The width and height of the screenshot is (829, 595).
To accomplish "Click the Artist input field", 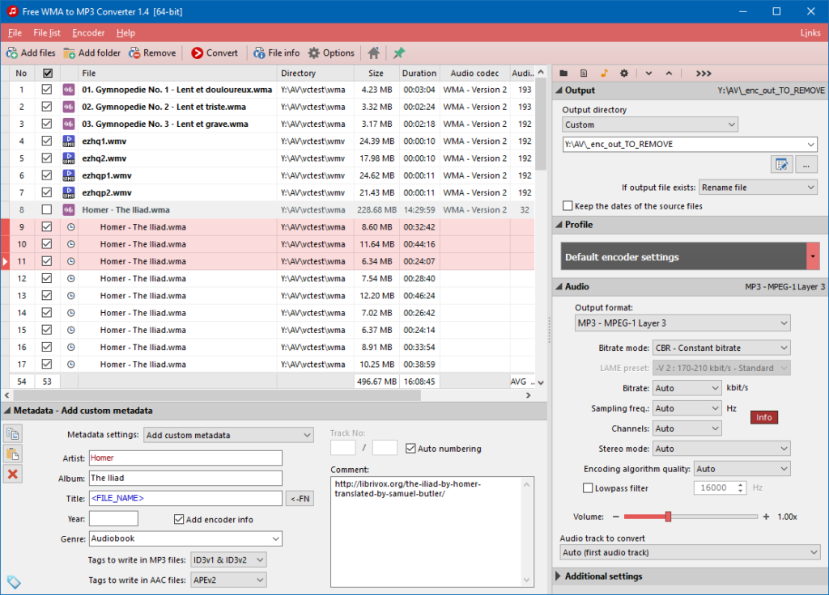I will tap(185, 458).
